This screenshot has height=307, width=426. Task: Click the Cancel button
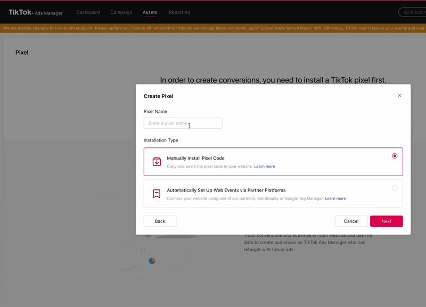click(x=351, y=221)
